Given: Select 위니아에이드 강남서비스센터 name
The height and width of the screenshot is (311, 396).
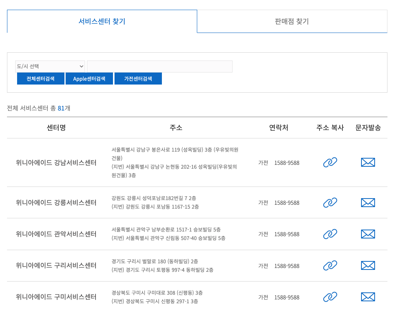Looking at the screenshot, I should tap(56, 163).
